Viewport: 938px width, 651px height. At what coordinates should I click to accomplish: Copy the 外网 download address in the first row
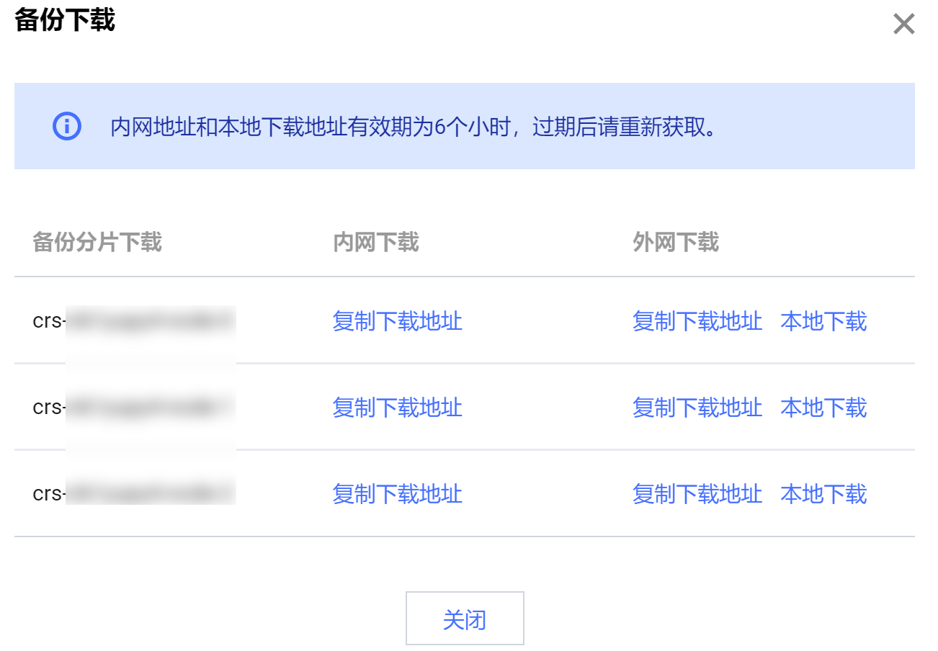pyautogui.click(x=697, y=321)
